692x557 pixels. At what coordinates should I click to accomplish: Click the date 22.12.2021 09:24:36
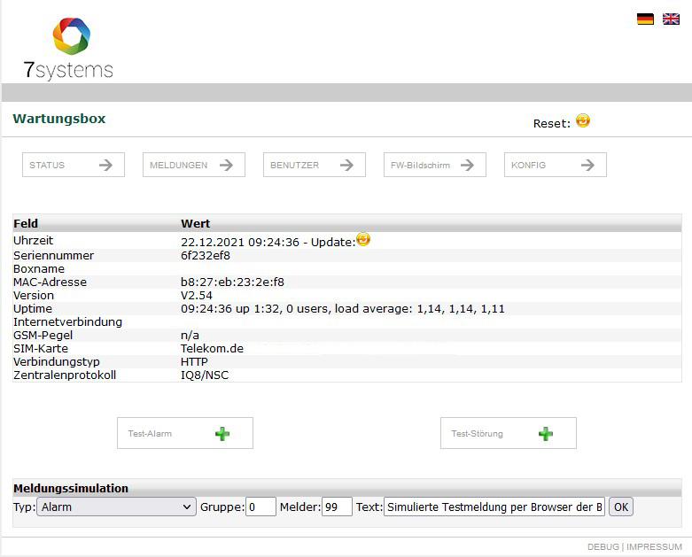[240, 242]
